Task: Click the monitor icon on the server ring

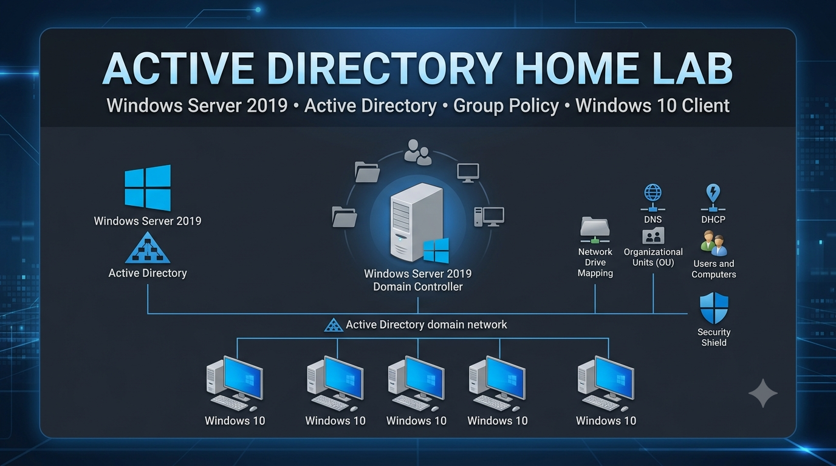Action: (468, 173)
